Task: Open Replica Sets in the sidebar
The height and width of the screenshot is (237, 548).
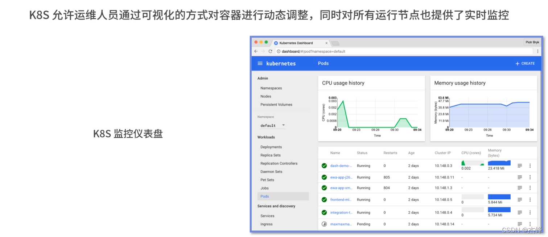Action: tap(270, 155)
